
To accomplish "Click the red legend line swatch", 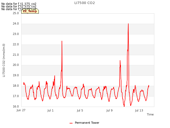I will (71, 123).
